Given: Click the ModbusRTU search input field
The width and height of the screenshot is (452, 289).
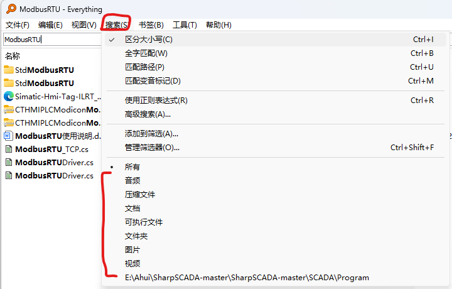Looking at the screenshot, I should point(53,40).
